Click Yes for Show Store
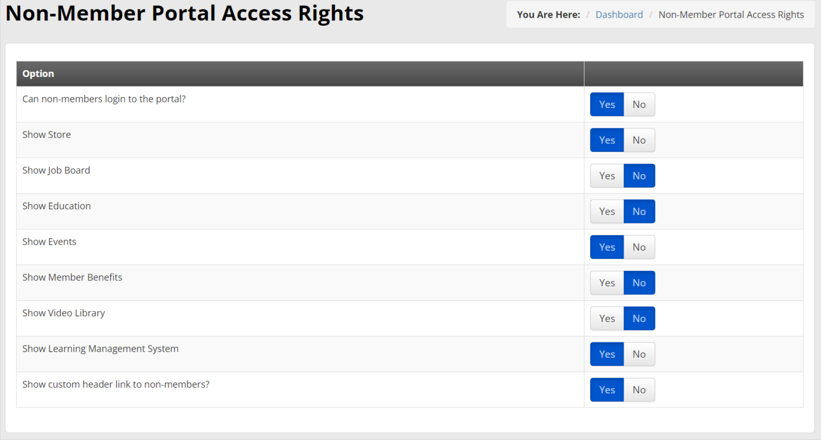This screenshot has height=440, width=821. point(607,140)
